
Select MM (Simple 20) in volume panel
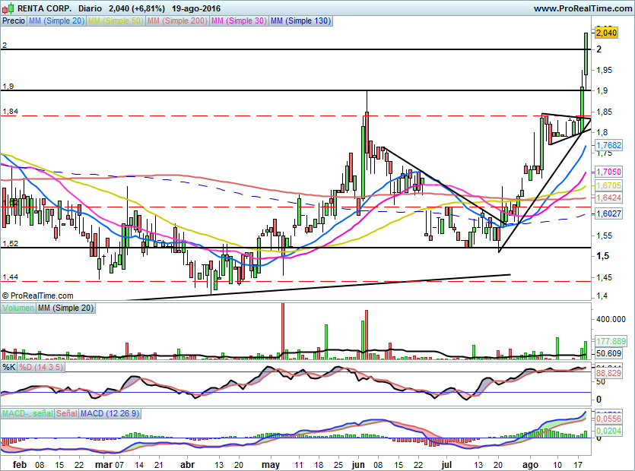click(65, 308)
